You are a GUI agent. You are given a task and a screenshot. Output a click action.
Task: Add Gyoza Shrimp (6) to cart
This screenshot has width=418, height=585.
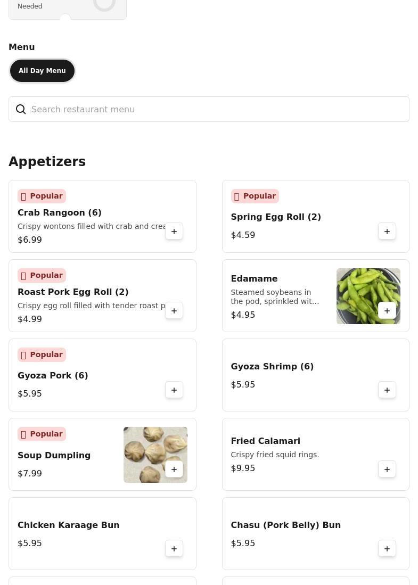[387, 390]
